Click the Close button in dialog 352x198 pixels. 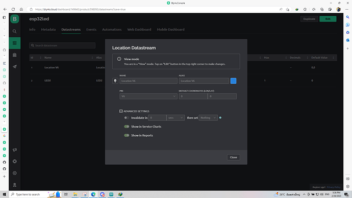234,157
